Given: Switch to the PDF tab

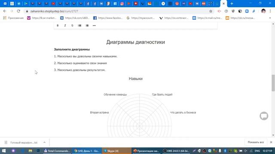Looking at the screenshot, I should tap(203, 3).
